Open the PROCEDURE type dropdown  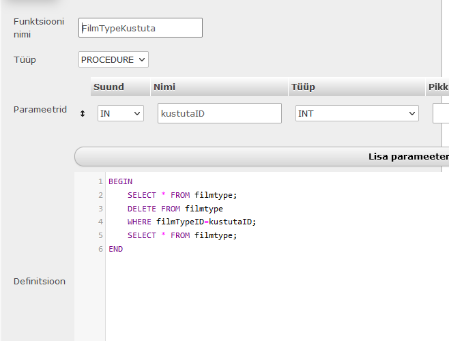(113, 59)
